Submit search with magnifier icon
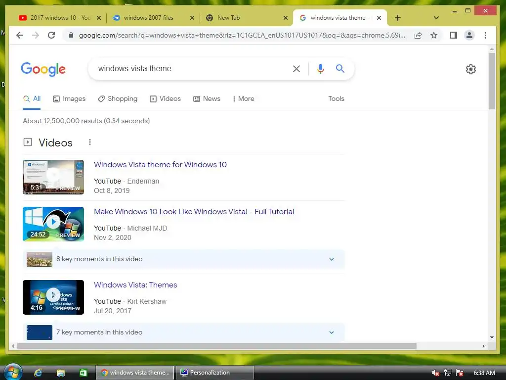The height and width of the screenshot is (380, 506). pyautogui.click(x=340, y=68)
